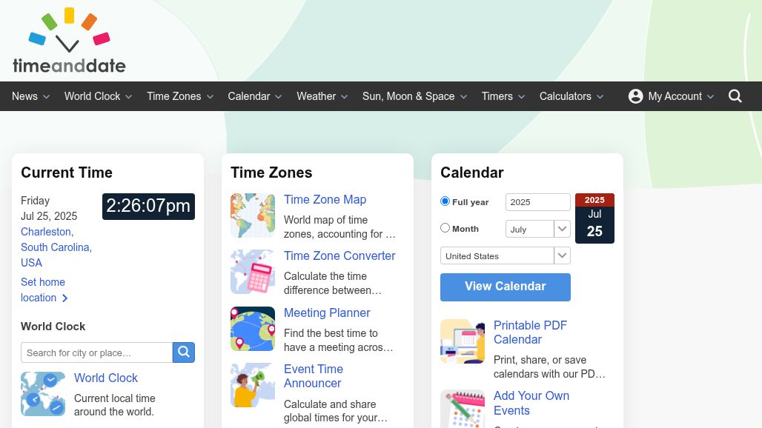This screenshot has width=762, height=428.
Task: Click the timeanddate logo
Action: pyautogui.click(x=69, y=40)
